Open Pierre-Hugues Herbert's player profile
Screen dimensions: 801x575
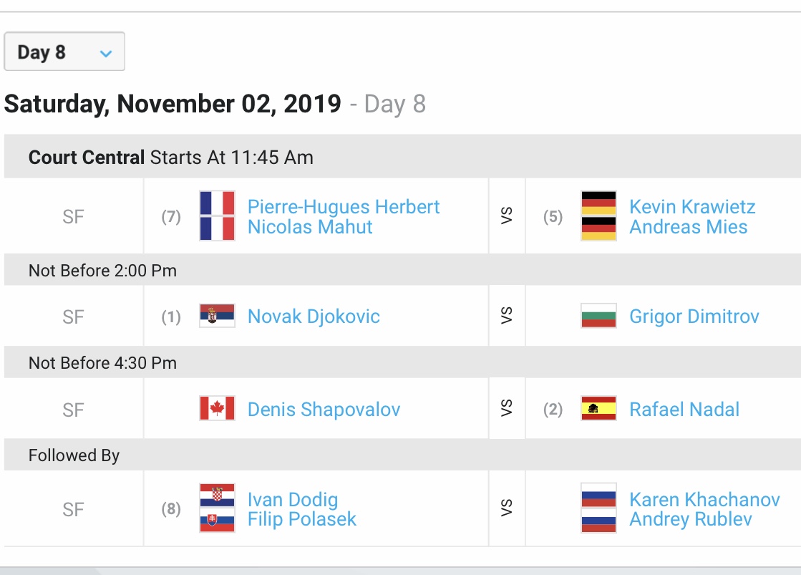[344, 207]
